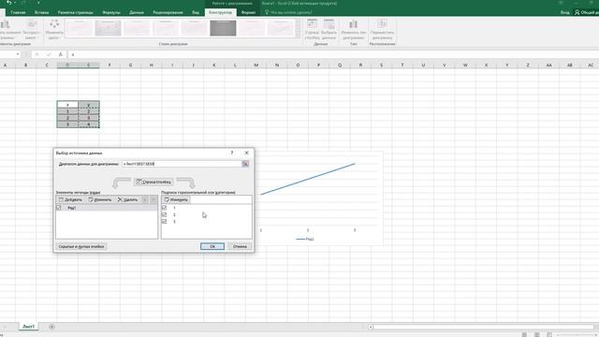Viewport: 599px width, 337px height.
Task: Expand the chart styles gallery
Action: coord(298,35)
